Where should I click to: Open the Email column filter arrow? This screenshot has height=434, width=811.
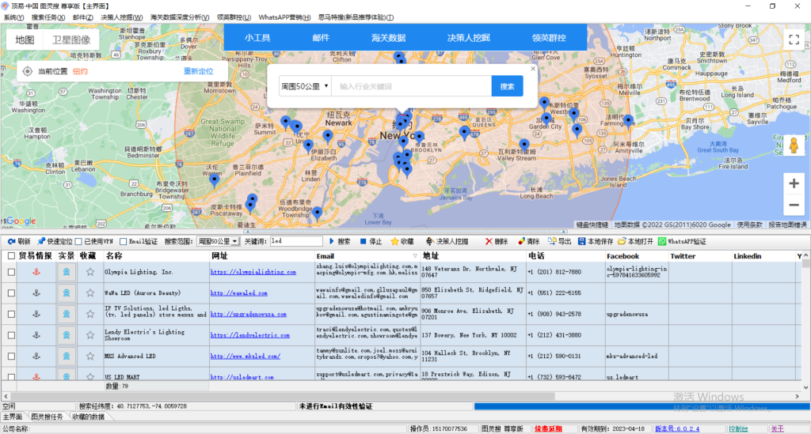(x=415, y=256)
